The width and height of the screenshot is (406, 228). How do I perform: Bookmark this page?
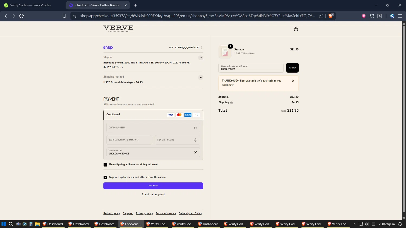pyautogui.click(x=64, y=16)
